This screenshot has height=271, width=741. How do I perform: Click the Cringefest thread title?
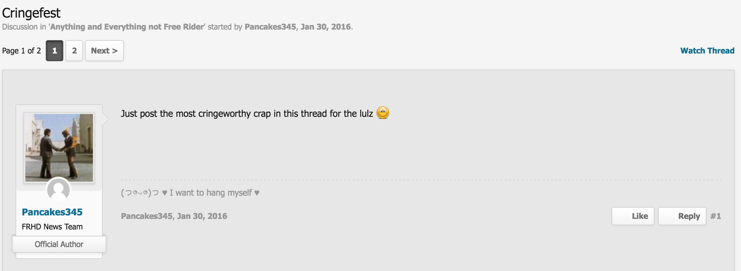(x=31, y=13)
